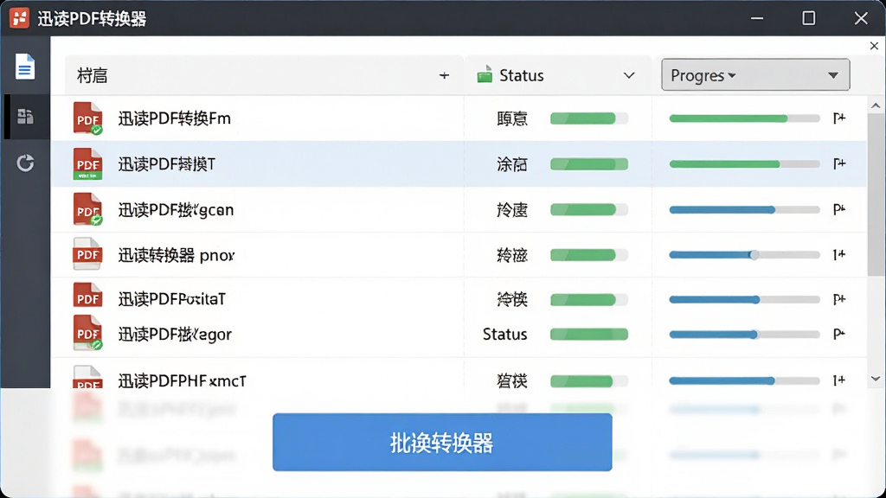Viewport: 886px width, 498px height.
Task: Add a file with the plus icon
Action: 444,75
